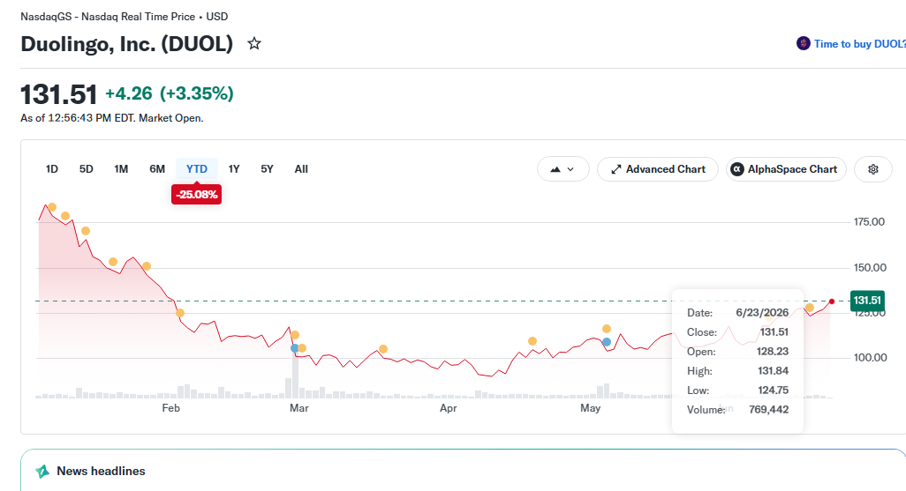Click the orange marker above the May blue dot

pos(606,329)
